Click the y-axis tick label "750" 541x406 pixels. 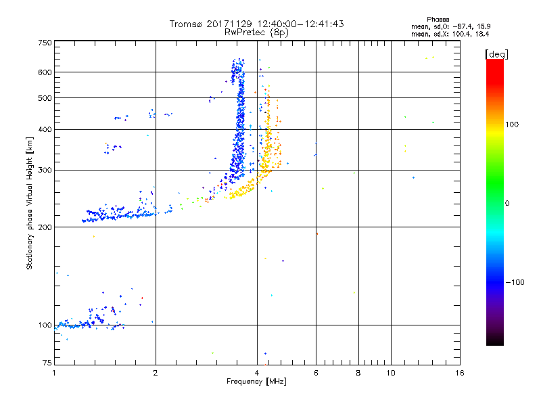45,43
